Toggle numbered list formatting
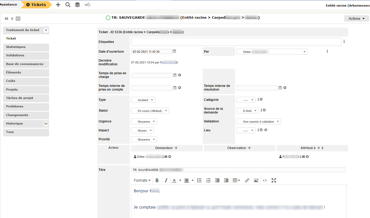The height and width of the screenshot is (218, 370). (x=208, y=180)
